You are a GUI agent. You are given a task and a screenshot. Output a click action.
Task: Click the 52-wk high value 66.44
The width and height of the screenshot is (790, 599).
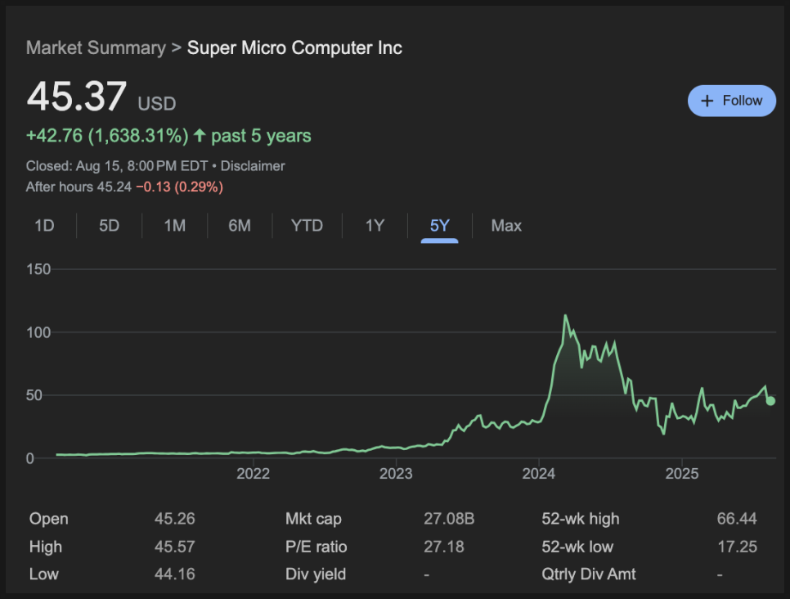point(737,519)
